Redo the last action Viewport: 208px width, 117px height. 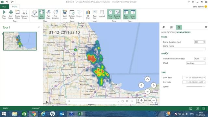12,2
